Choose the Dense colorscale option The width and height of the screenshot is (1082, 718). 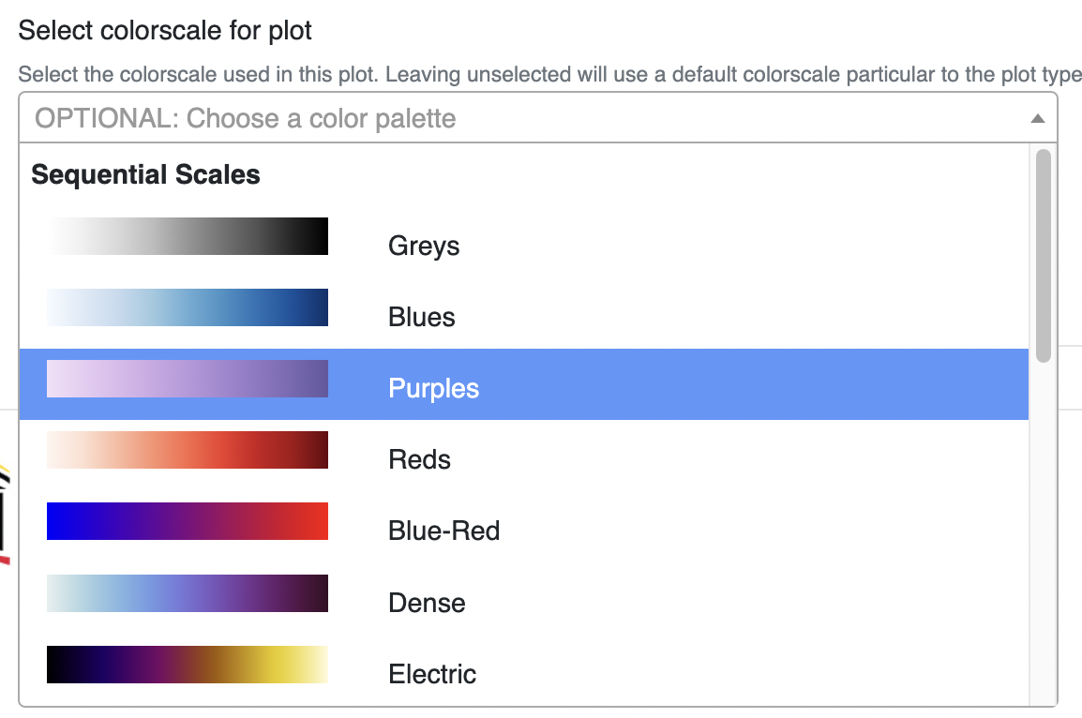(x=427, y=603)
